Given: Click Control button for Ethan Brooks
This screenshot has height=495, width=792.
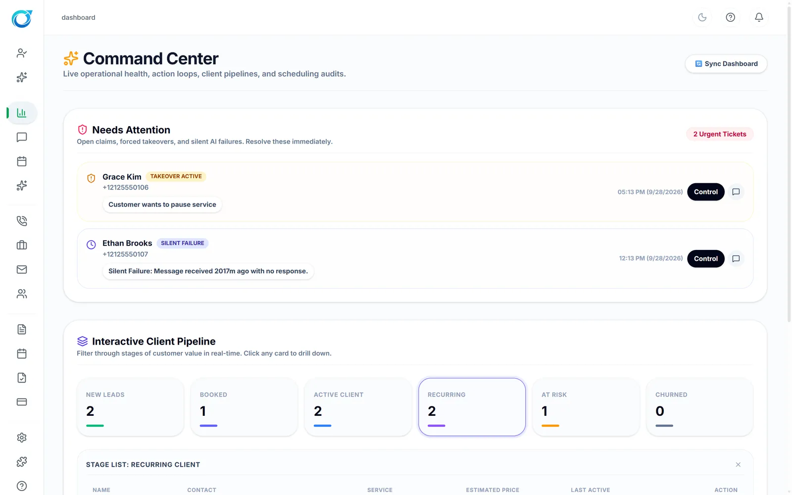Looking at the screenshot, I should [706, 258].
